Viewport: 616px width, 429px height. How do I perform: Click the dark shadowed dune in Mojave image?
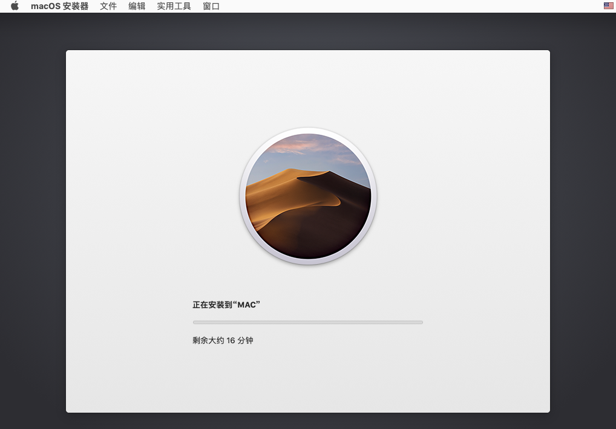tap(345, 224)
